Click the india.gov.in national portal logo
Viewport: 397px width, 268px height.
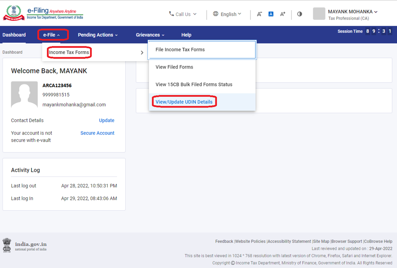pos(25,245)
